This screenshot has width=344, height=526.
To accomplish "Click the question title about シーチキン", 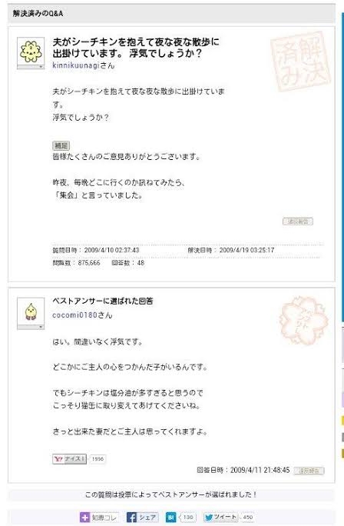I will 136,48.
